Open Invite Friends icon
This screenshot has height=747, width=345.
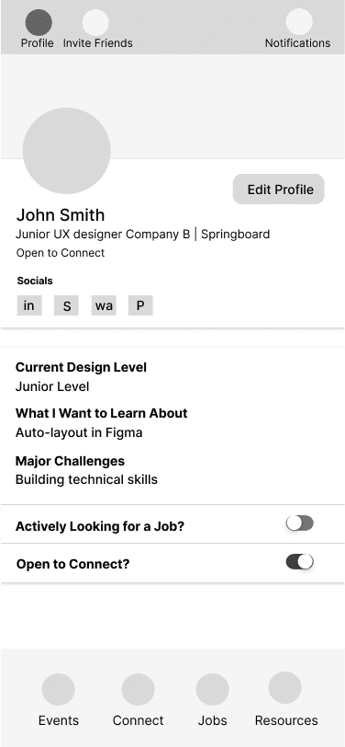[x=95, y=22]
